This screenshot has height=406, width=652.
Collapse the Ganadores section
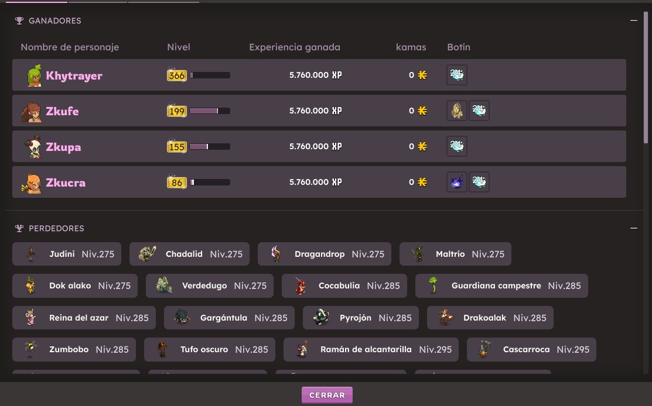[x=634, y=20]
